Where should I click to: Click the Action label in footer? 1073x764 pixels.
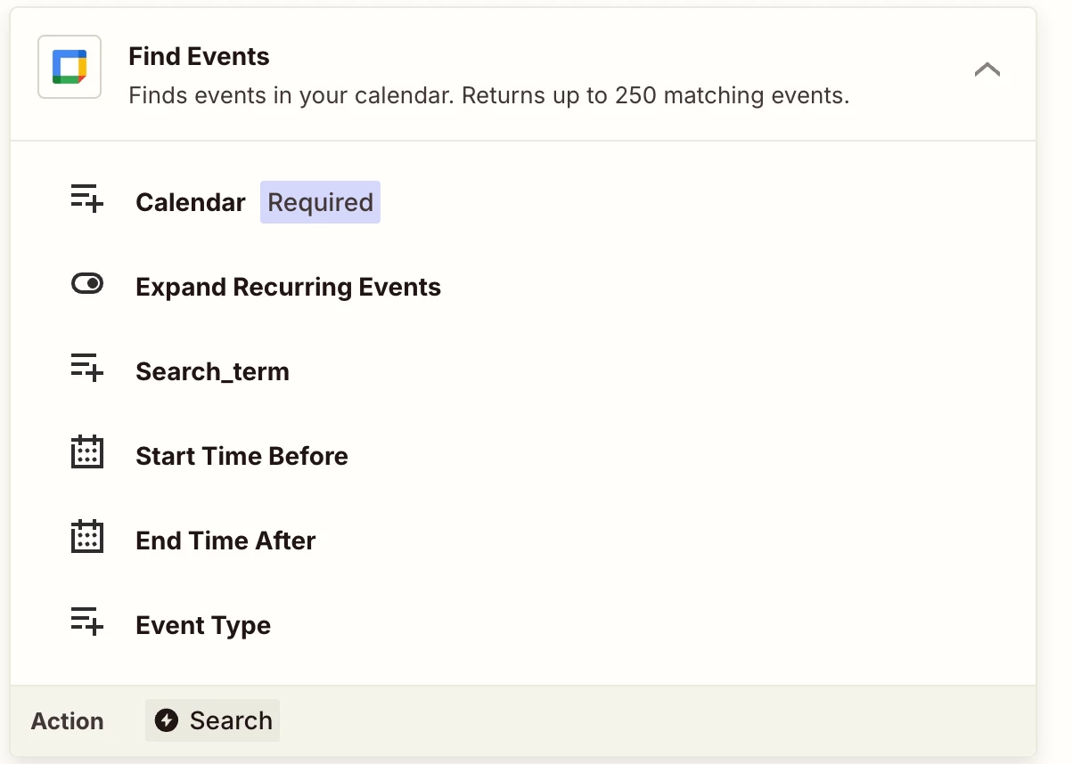(68, 721)
